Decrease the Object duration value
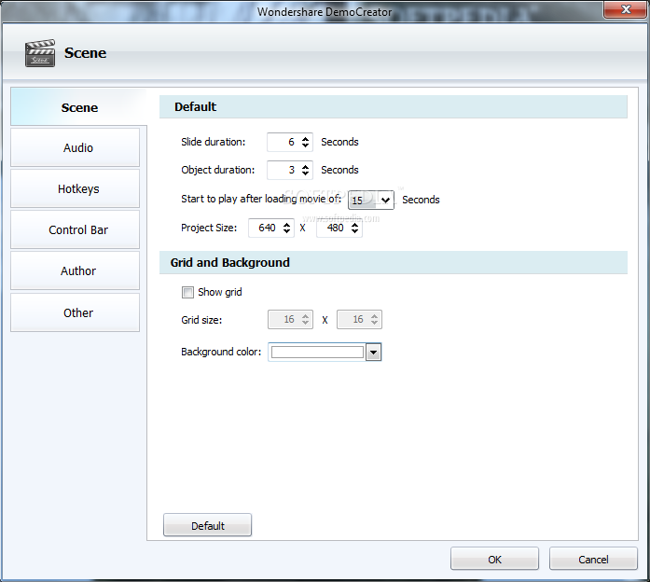650x582 pixels. 306,173
